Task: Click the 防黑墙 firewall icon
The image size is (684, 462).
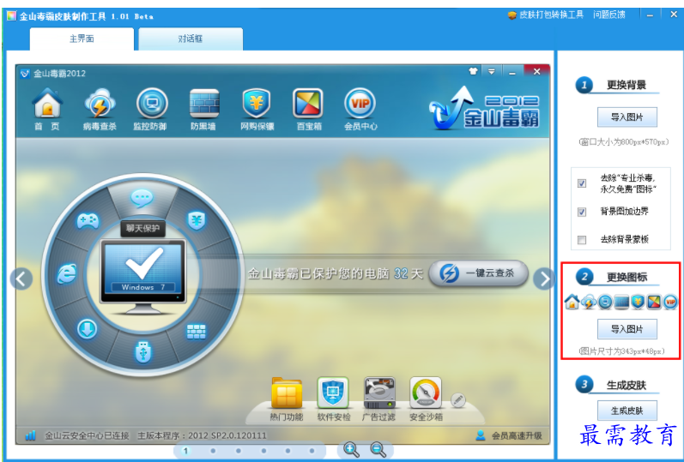Action: coord(204,104)
